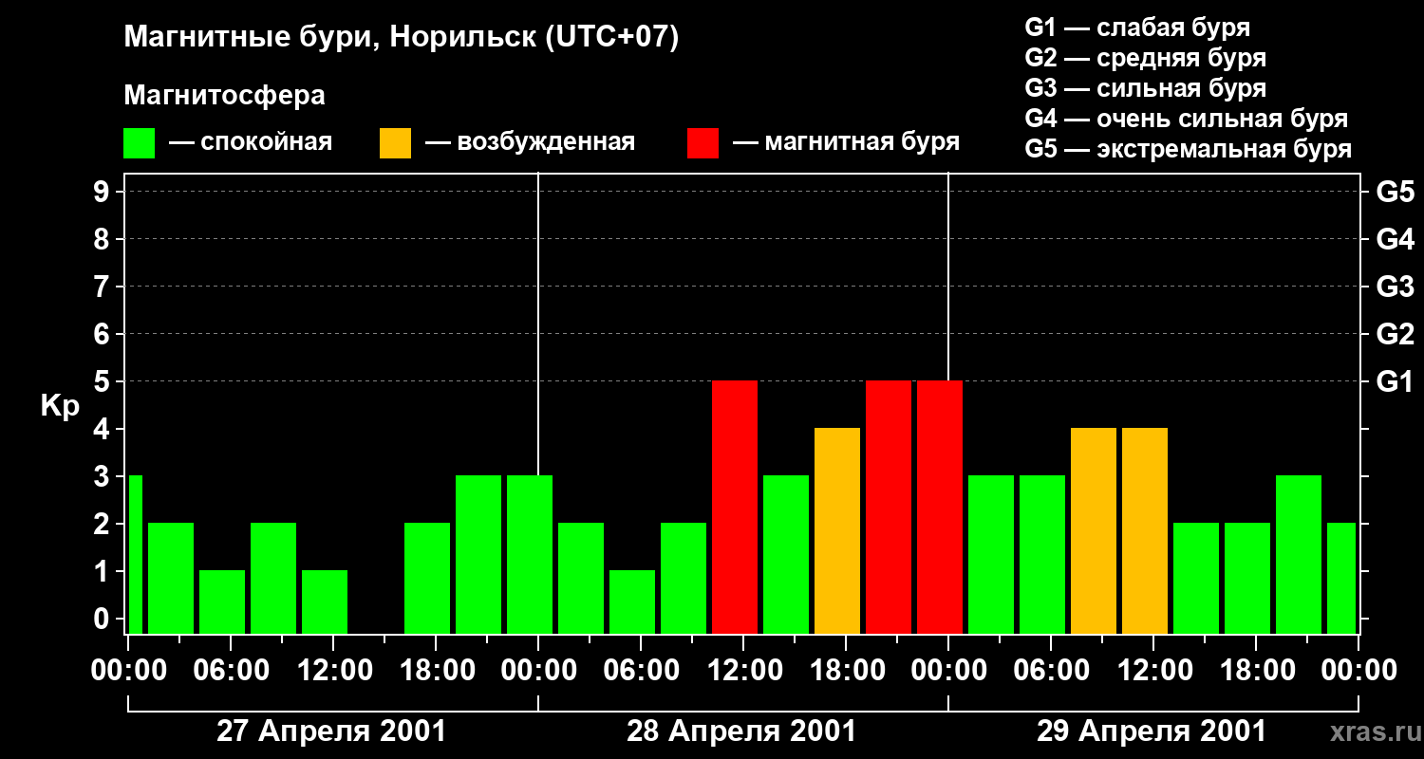The width and height of the screenshot is (1424, 759).
Task: Click the 'Kp' axis title
Action: tap(60, 407)
